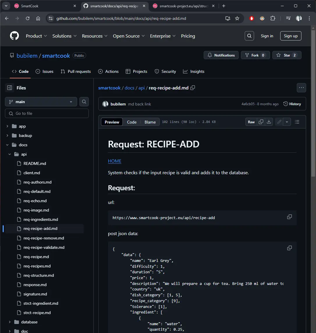Click the pencil edit file icon
The height and width of the screenshot is (333, 316).
tap(279, 122)
